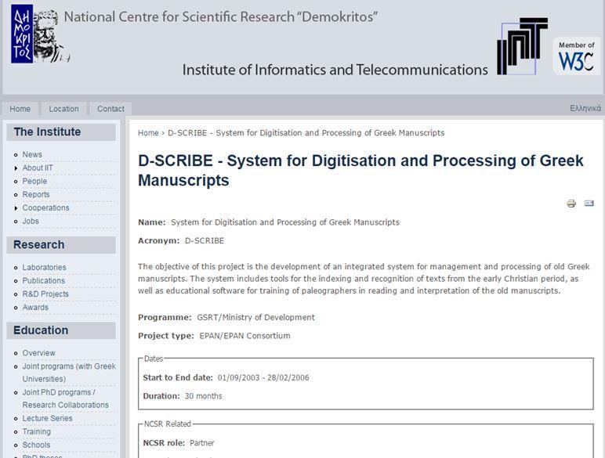Click the National Centre for Scientific Research header text
This screenshot has width=605, height=458.
coord(221,17)
